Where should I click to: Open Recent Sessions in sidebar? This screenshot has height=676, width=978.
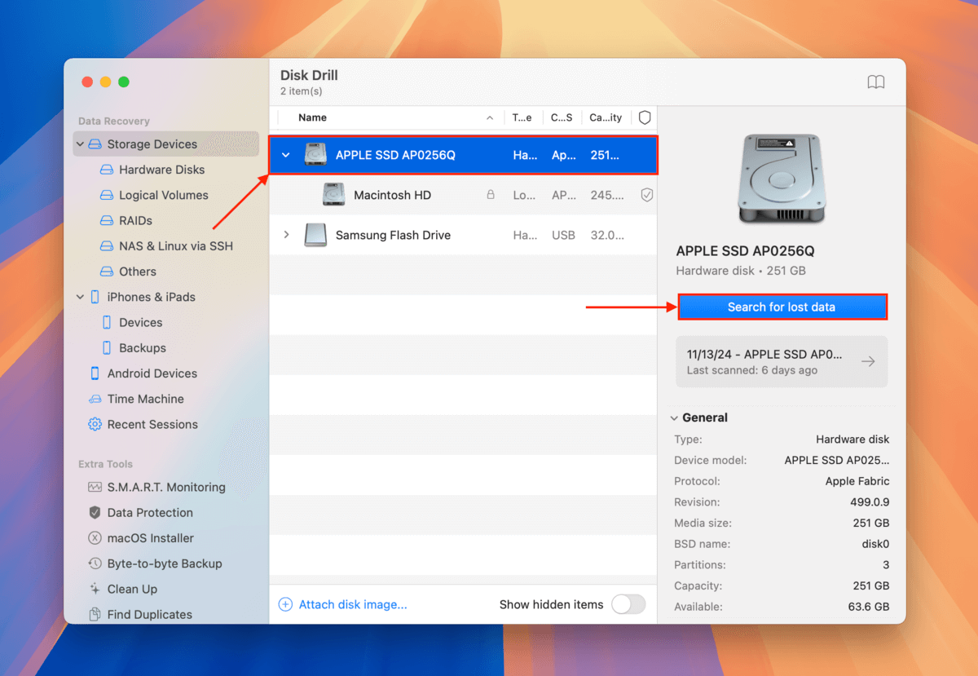[152, 424]
